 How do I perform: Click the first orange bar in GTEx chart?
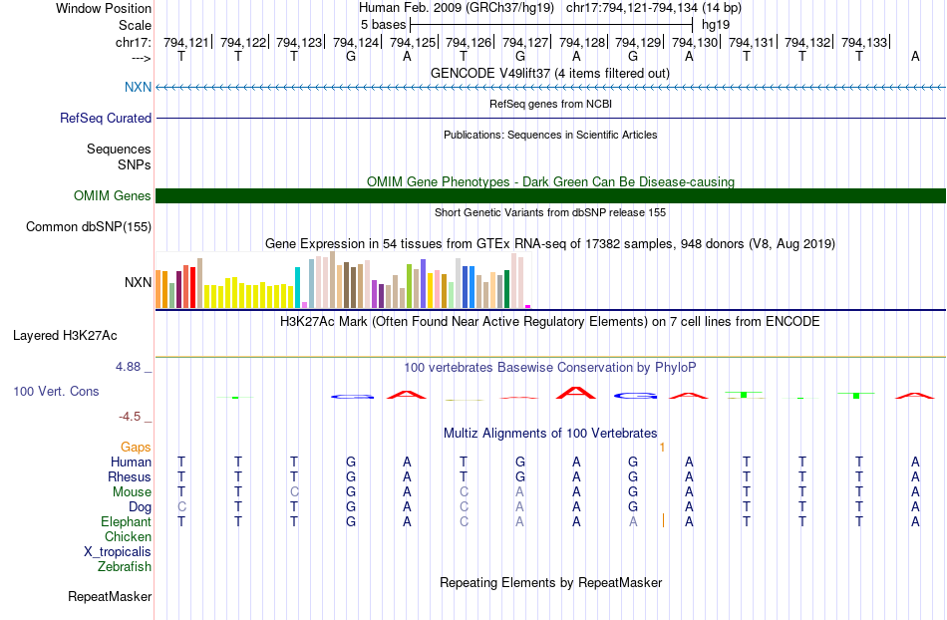click(158, 289)
